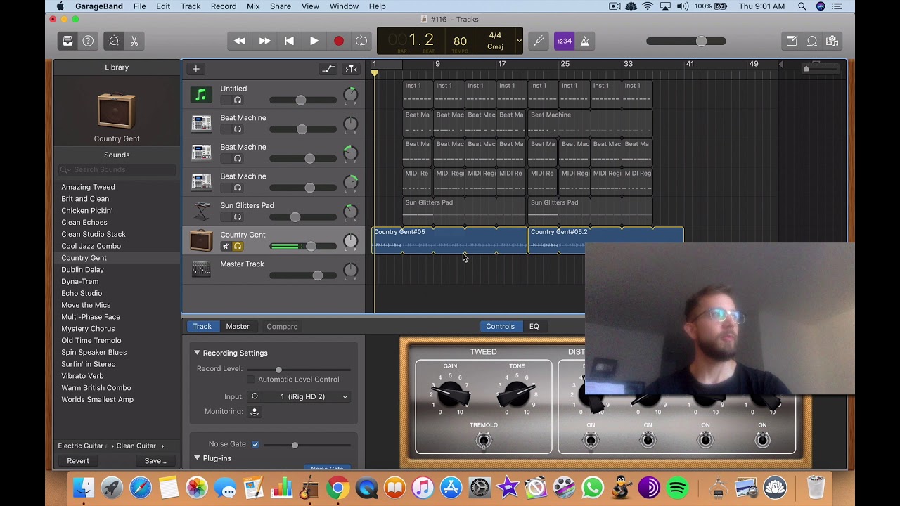The width and height of the screenshot is (900, 506).
Task: Open the Quick Help button
Action: (x=88, y=41)
